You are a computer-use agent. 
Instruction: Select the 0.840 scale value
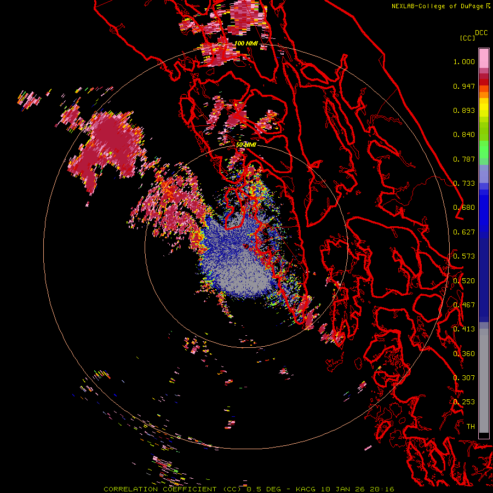[x=464, y=135]
